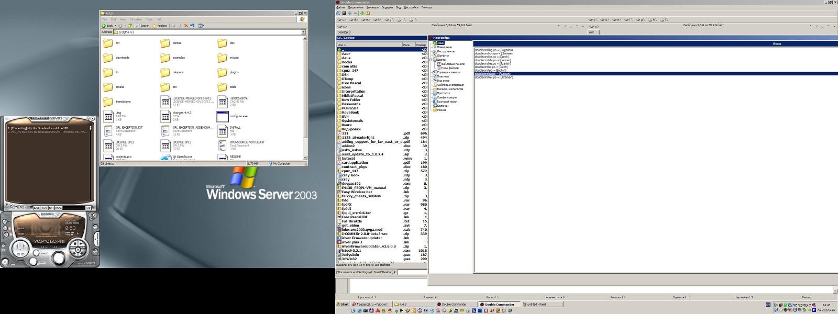
Task: Open the translations folder in Explorer
Action: point(107,102)
